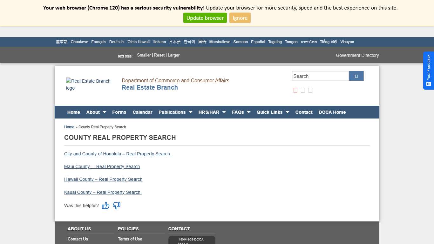This screenshot has height=244, width=434.
Task: Increase text size with Larger
Action: click(x=173, y=55)
